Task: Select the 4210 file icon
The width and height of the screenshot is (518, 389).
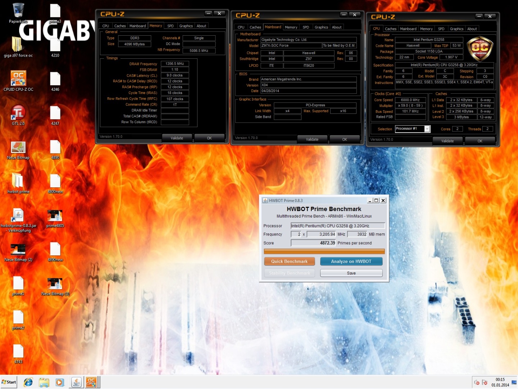Action: 55,44
